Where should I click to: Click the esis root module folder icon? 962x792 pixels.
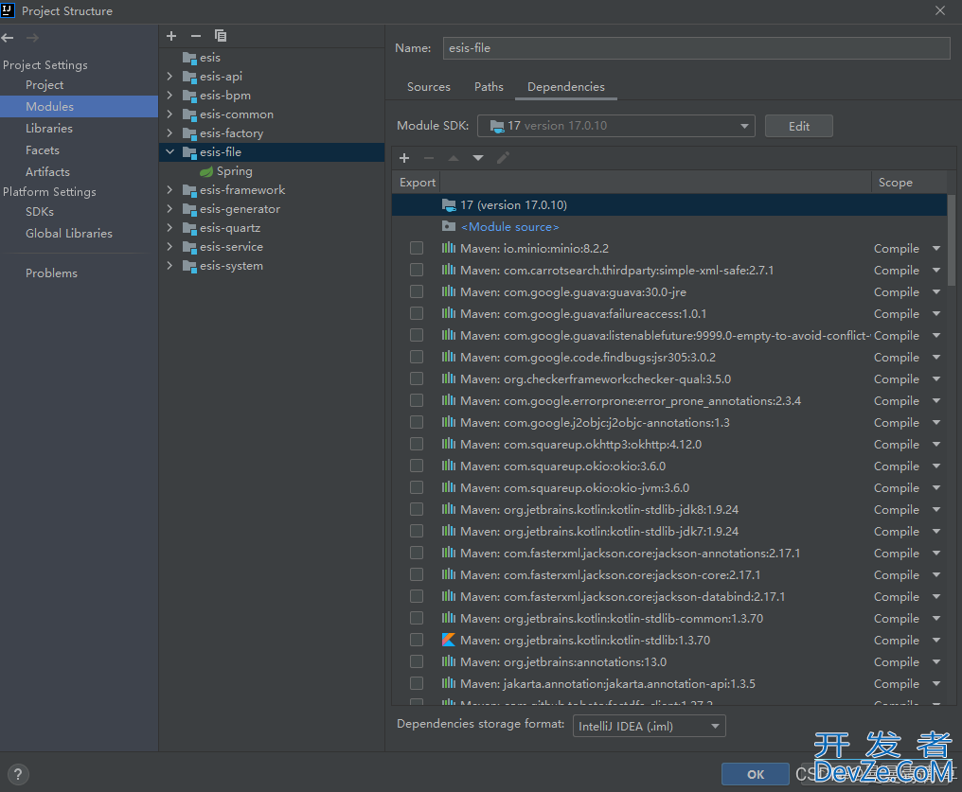189,58
